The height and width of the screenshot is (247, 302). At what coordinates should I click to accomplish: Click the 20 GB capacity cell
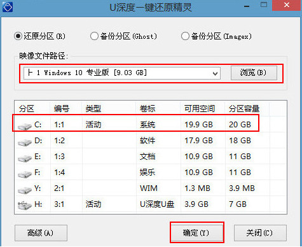click(240, 125)
